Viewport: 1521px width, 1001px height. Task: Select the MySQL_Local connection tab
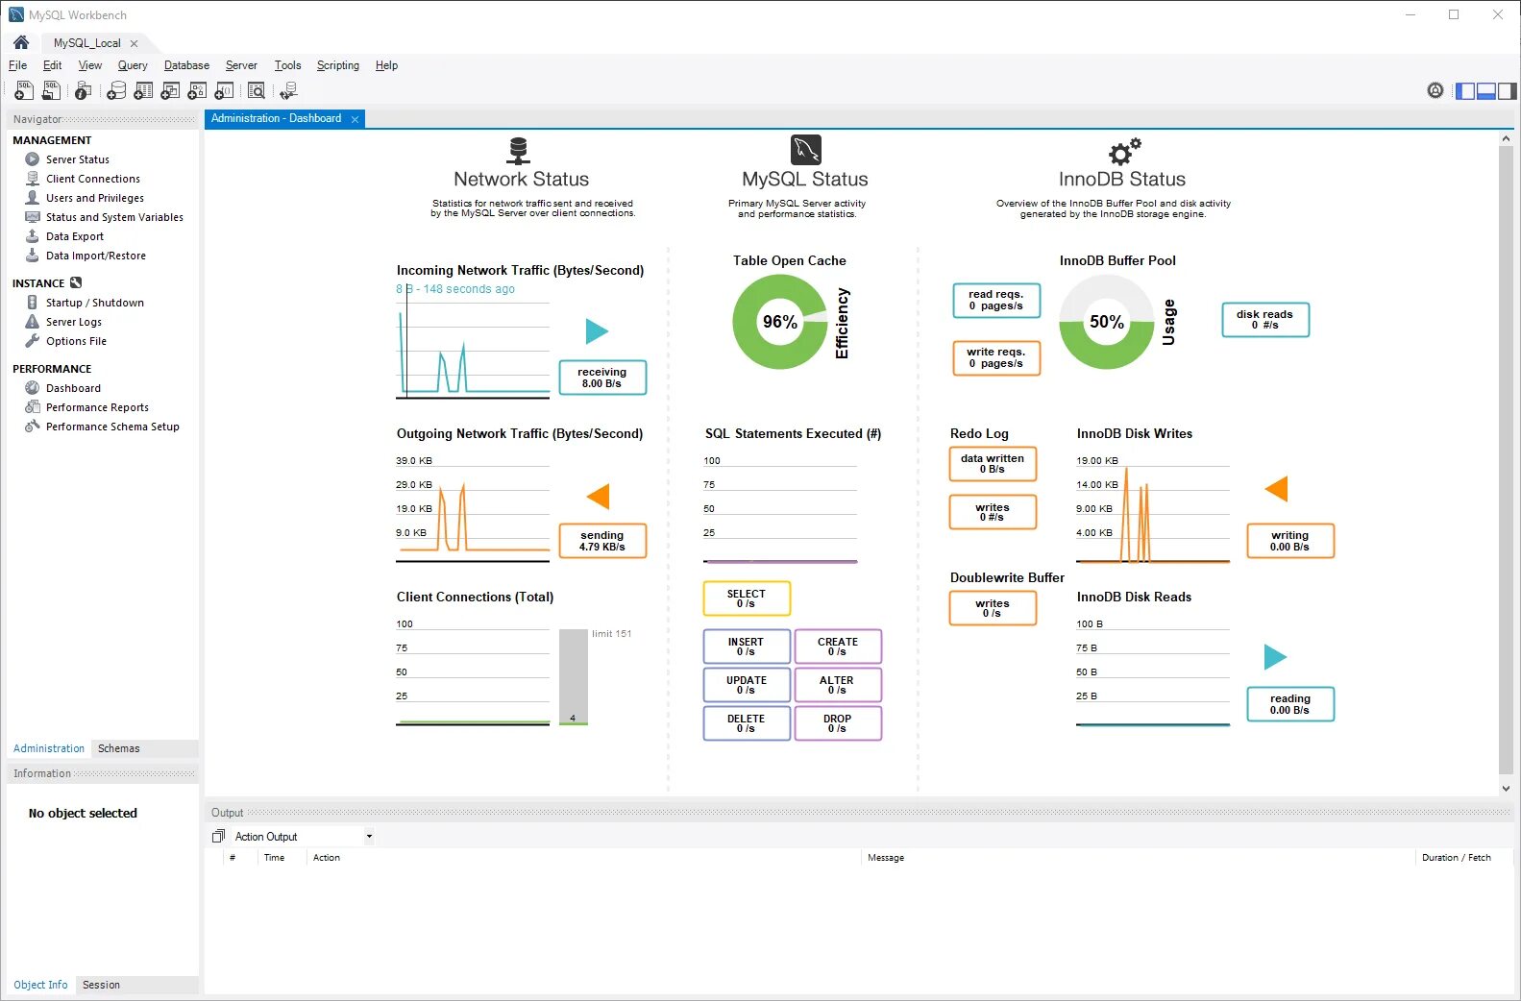(87, 43)
